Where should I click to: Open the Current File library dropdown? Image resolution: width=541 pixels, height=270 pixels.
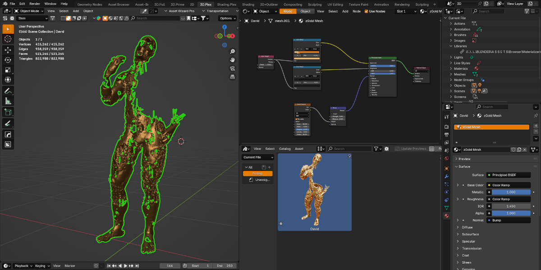click(258, 157)
